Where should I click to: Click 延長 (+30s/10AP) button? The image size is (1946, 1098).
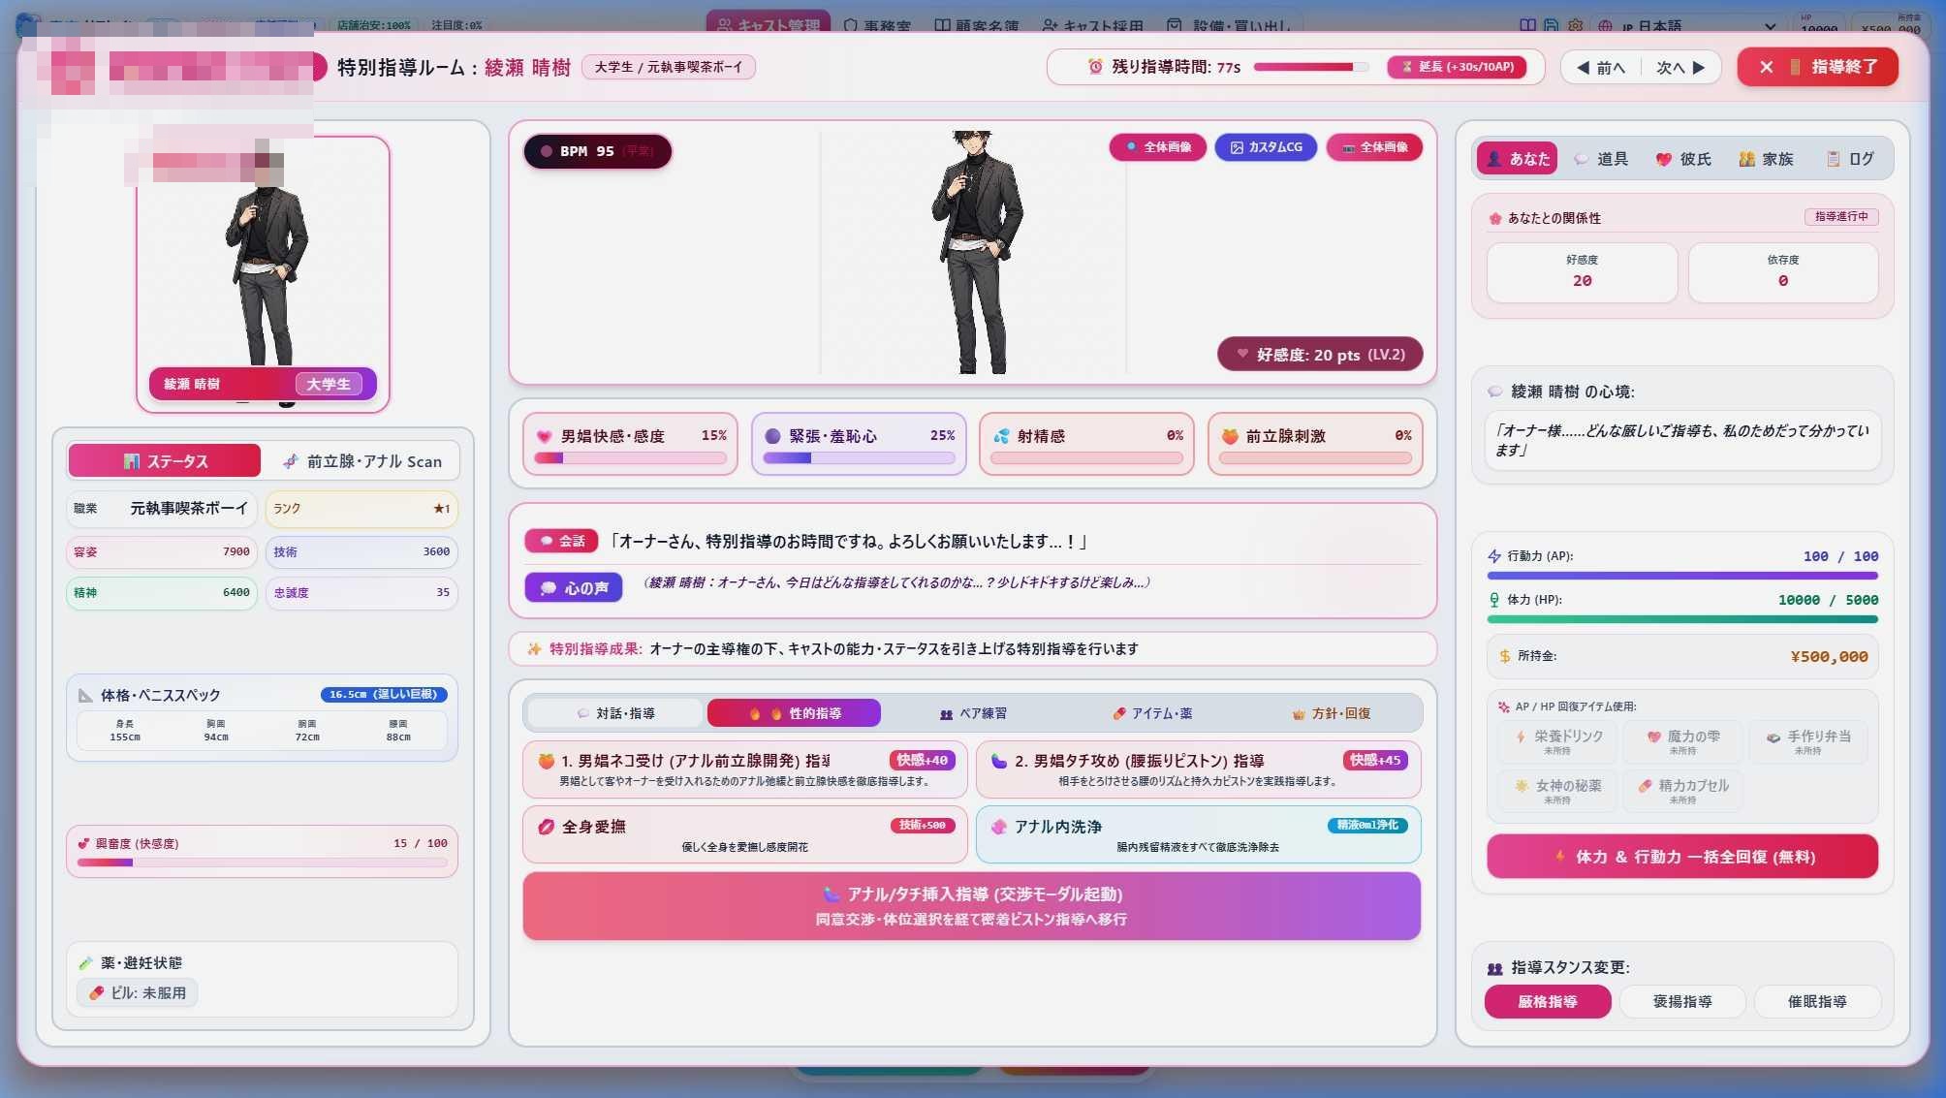[1457, 67]
